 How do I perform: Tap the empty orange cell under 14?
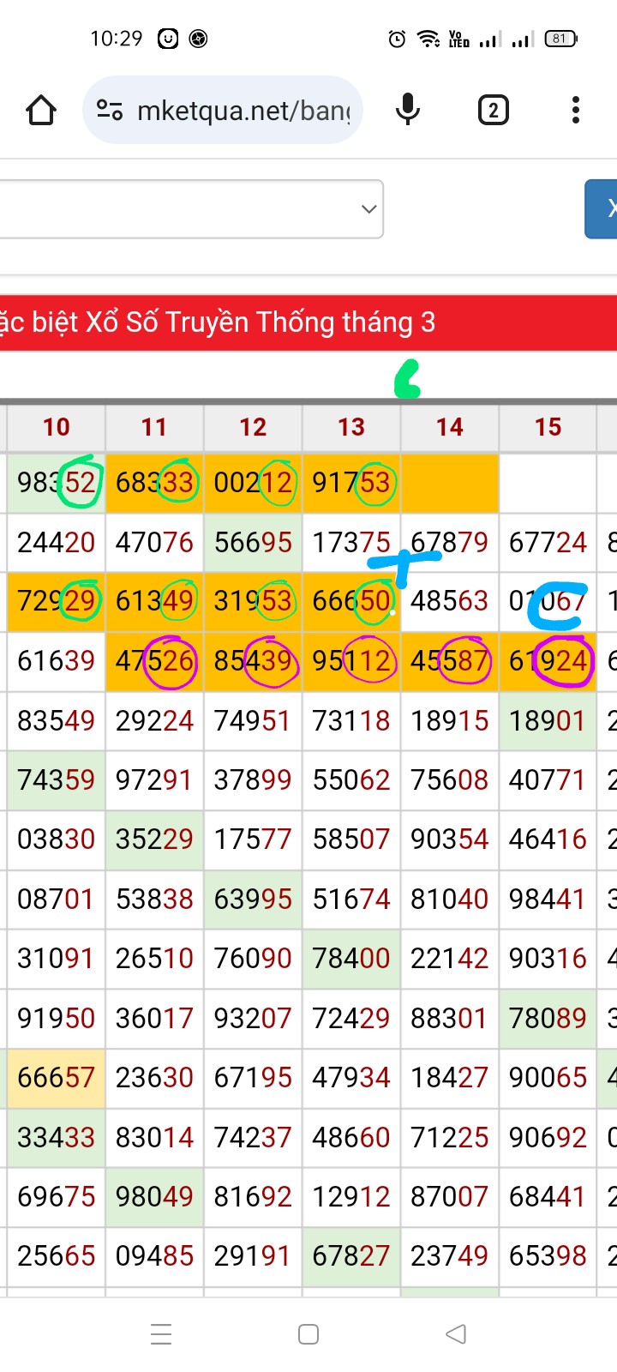pos(449,483)
